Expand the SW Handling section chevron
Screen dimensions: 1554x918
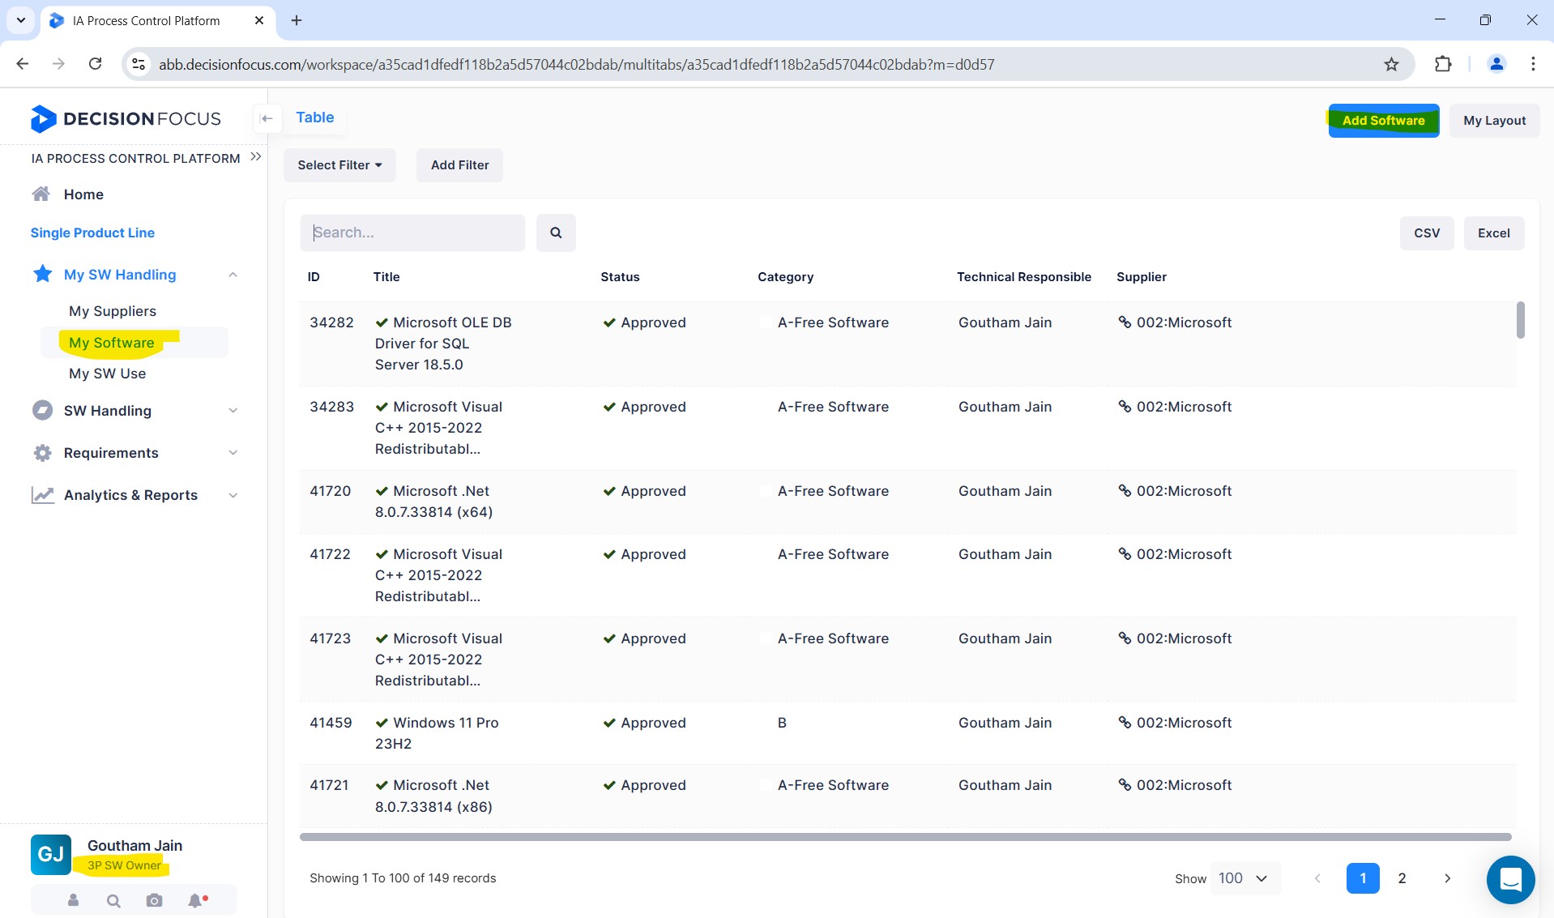pos(233,411)
